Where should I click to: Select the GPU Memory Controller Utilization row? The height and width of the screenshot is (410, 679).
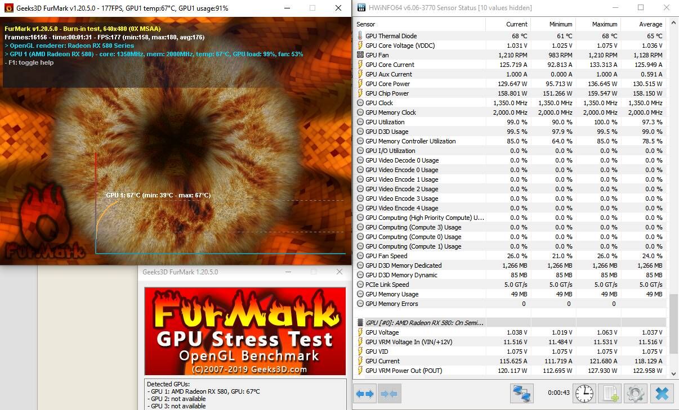511,141
